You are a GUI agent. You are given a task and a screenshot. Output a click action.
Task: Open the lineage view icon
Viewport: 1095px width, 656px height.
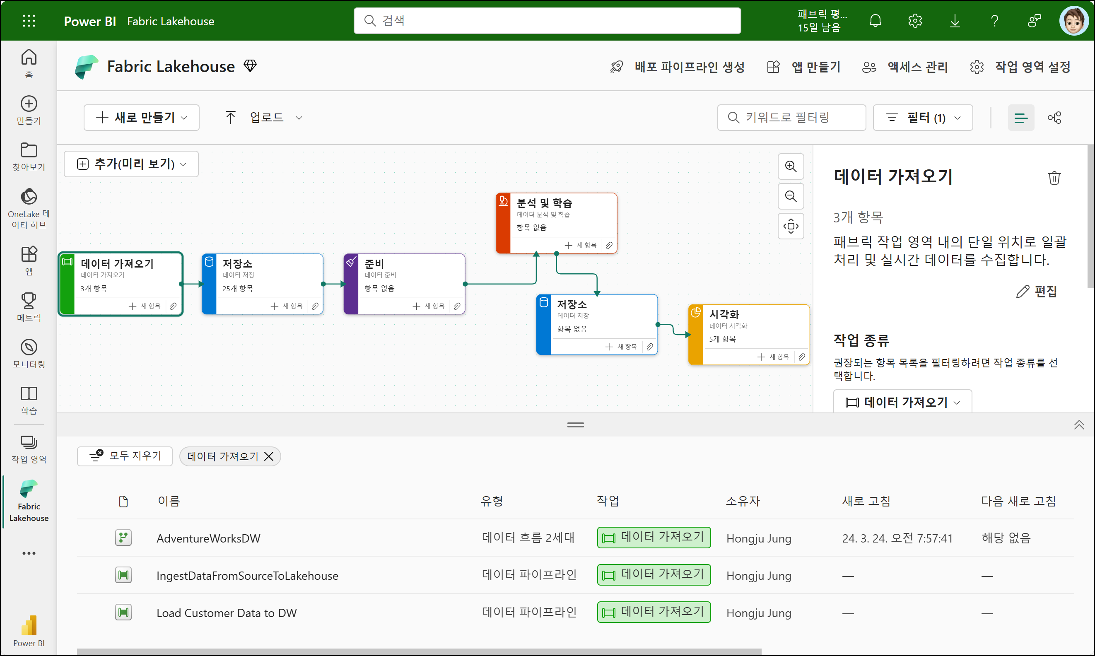(x=1054, y=118)
